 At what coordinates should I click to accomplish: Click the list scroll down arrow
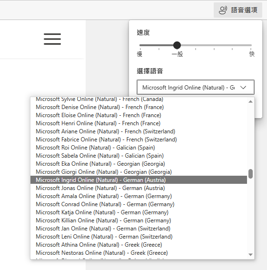tap(250, 254)
